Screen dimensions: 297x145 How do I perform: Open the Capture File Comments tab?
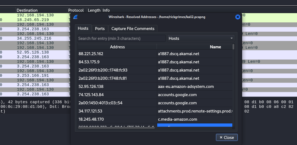[133, 29]
